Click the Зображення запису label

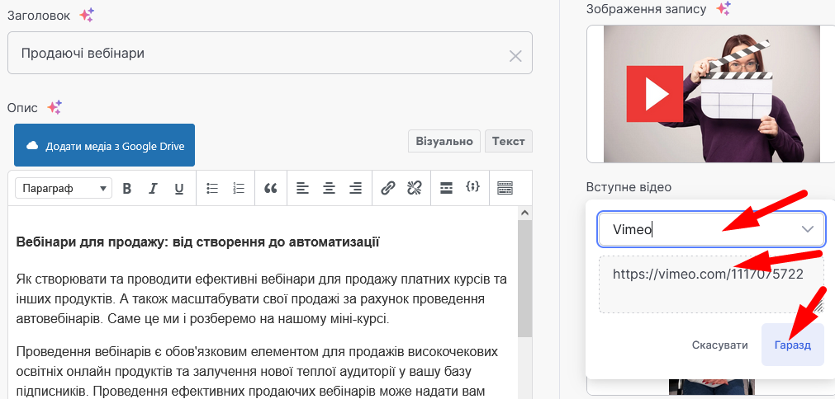point(647,9)
